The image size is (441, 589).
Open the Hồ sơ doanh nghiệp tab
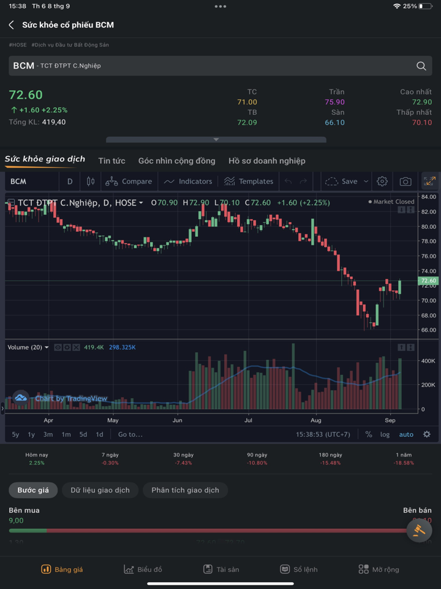point(266,161)
